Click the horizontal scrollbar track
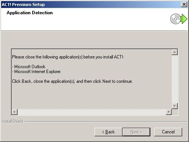 91,112
